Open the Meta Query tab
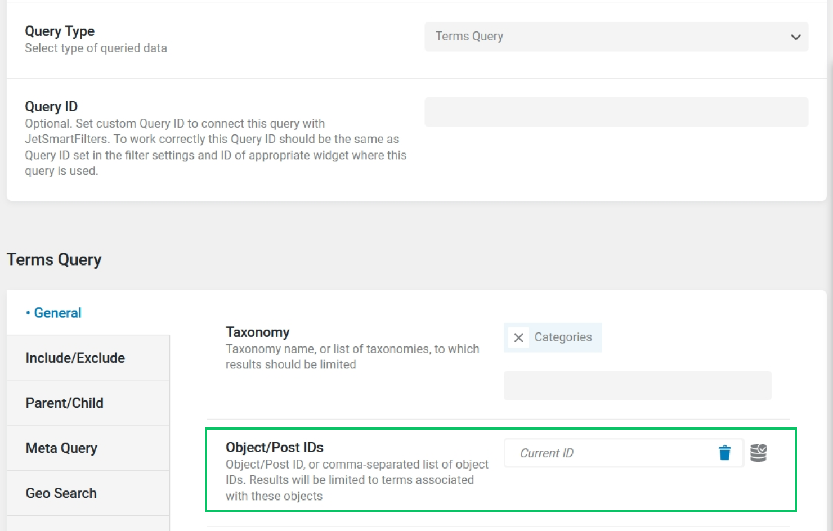Screen dimensions: 833x531 coord(88,448)
